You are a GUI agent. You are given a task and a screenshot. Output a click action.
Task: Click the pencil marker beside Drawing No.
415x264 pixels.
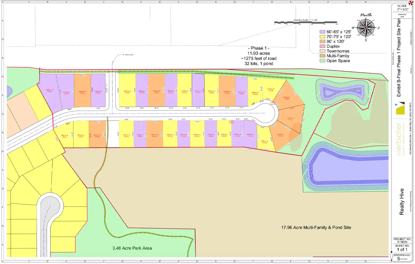[391, 257]
